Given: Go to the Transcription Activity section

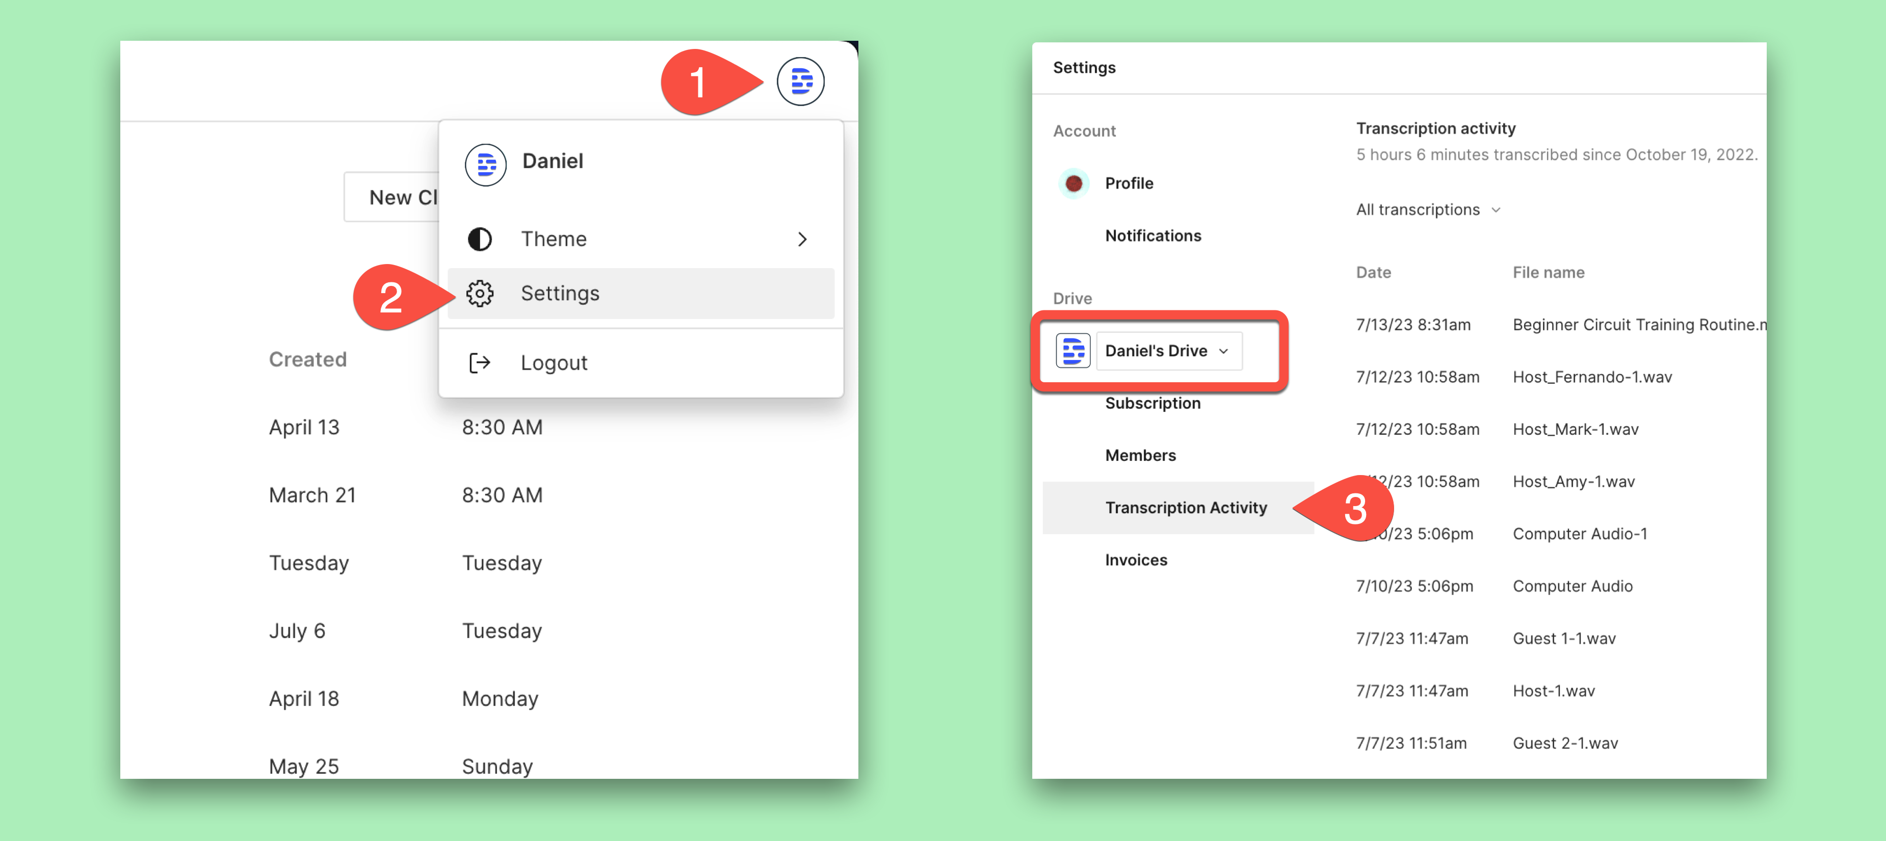Looking at the screenshot, I should coord(1177,508).
